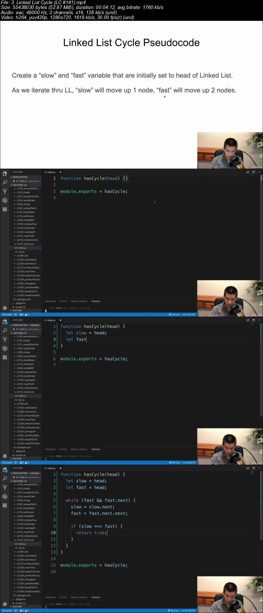
Task: Click sync changes icon in Ln 1, Col 26 status bar
Action: pyautogui.click(x=16, y=315)
